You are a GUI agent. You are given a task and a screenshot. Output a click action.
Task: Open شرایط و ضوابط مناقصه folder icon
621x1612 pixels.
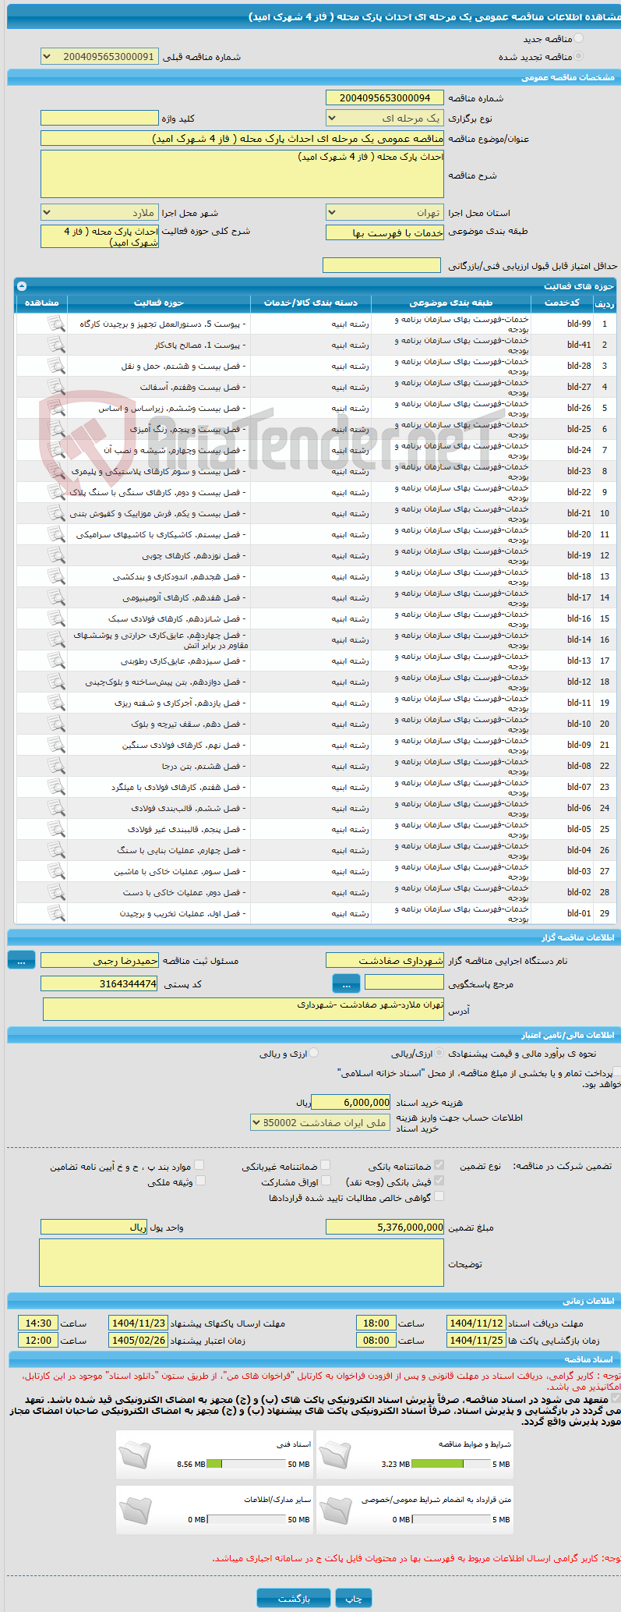pos(335,1456)
